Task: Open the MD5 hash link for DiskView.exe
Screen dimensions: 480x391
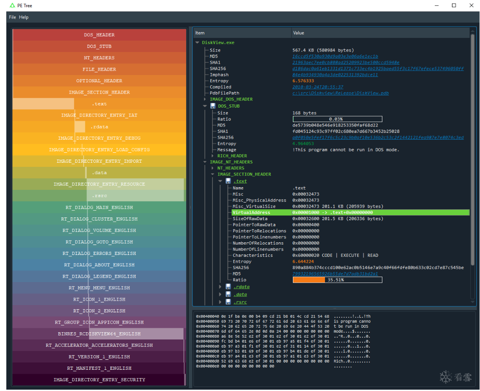Action: pyautogui.click(x=335, y=57)
